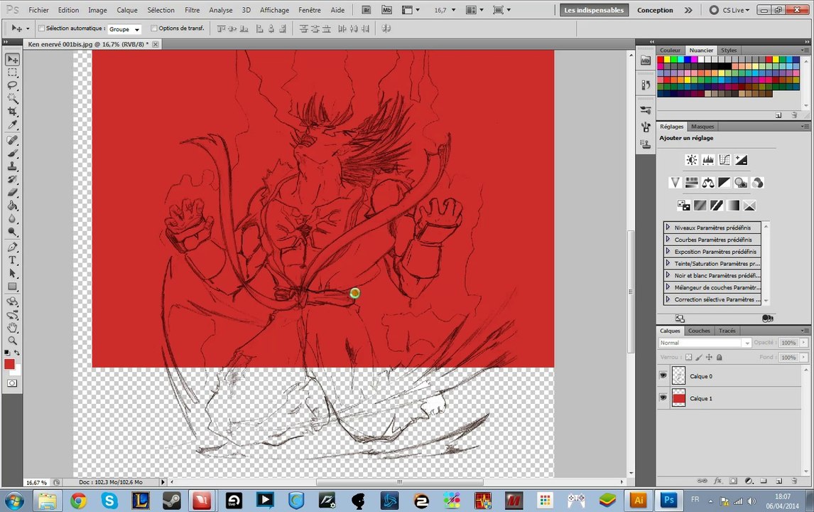Open the Groupe auto-select dropdown
The height and width of the screenshot is (512, 814).
coord(124,29)
